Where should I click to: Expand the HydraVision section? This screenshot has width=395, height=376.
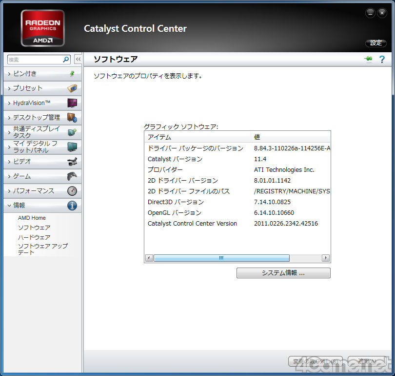point(42,103)
